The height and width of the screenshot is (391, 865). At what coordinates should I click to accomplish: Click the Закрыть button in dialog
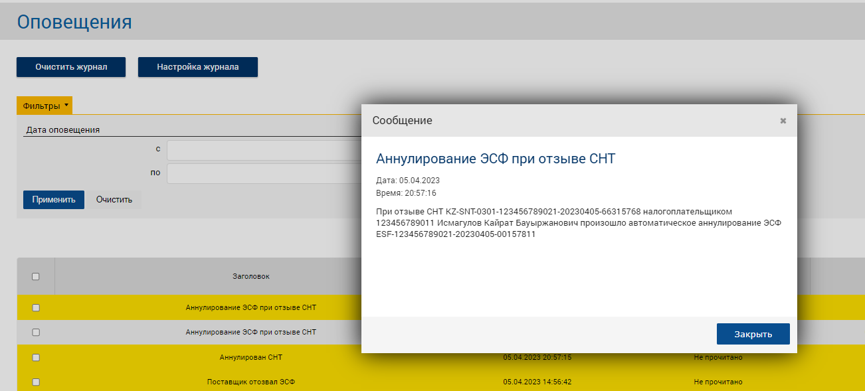pyautogui.click(x=753, y=334)
